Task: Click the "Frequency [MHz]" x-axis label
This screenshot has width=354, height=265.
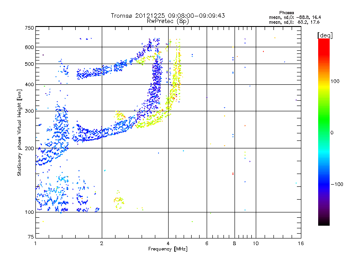Action: pyautogui.click(x=168, y=249)
